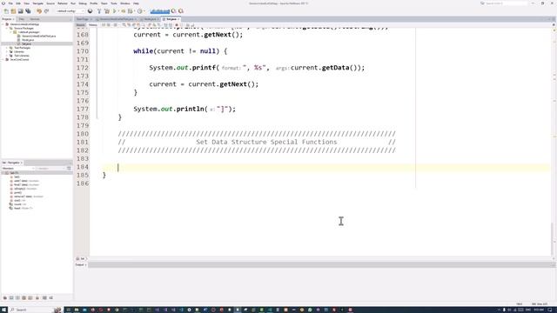The image size is (557, 313).
Task: Close the Set.java editor tab
Action: pos(178,19)
